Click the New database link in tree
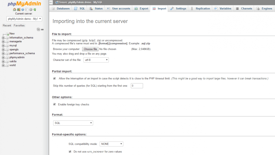Screen dimensions: 275x155 click(x=12, y=33)
